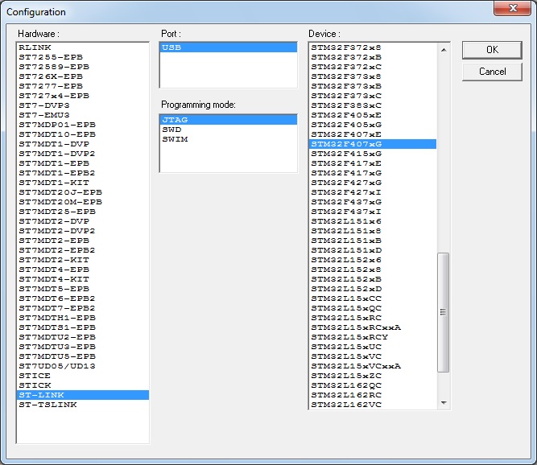Click the Device list scrollbar thumb
537x465 pixels.
(444, 312)
